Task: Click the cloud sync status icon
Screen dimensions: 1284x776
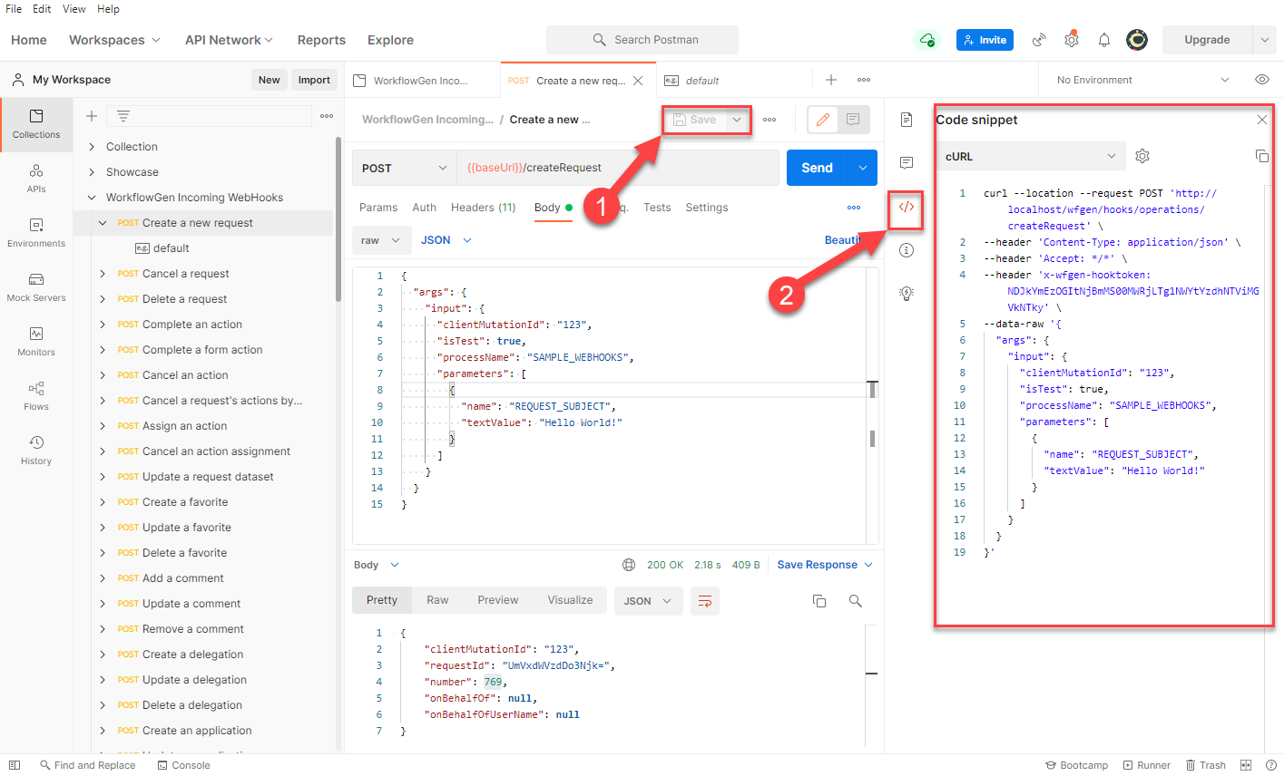Action: tap(926, 40)
